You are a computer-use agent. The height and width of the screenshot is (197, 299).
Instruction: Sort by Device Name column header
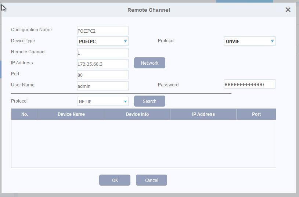click(x=71, y=114)
